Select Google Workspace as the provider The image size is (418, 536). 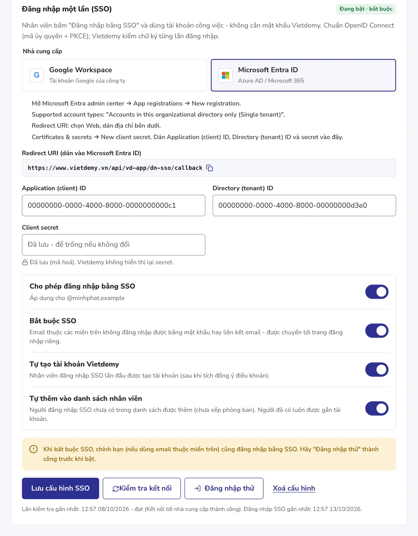pos(115,75)
